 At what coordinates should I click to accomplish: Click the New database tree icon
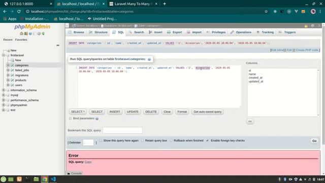(x=9, y=50)
